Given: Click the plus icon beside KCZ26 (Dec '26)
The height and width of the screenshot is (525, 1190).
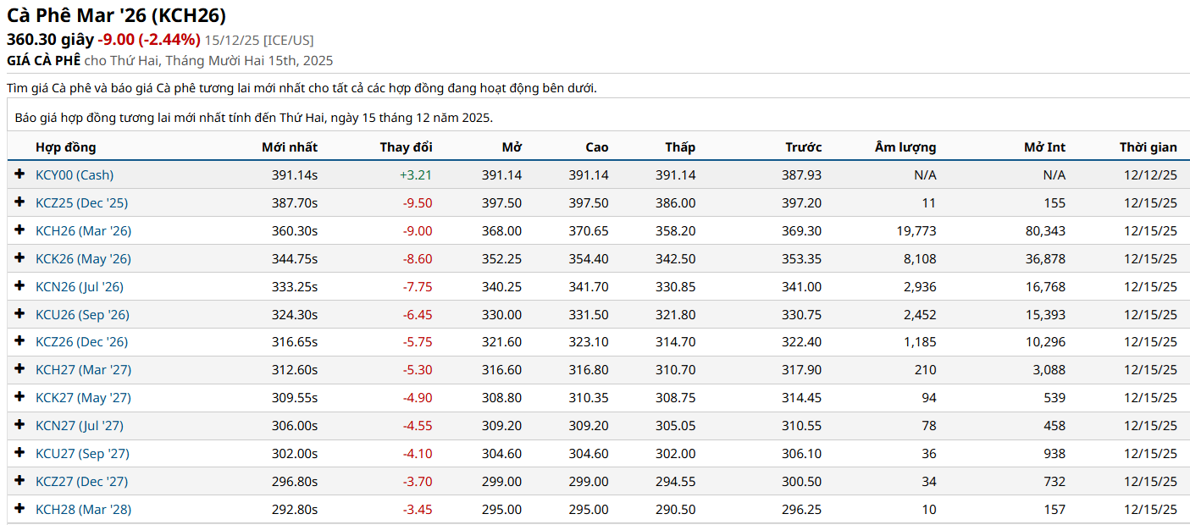Looking at the screenshot, I should click(x=20, y=341).
